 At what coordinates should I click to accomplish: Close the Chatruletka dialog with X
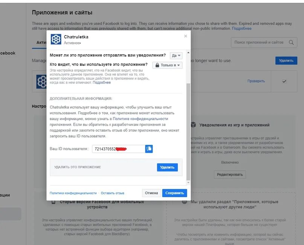point(186,36)
